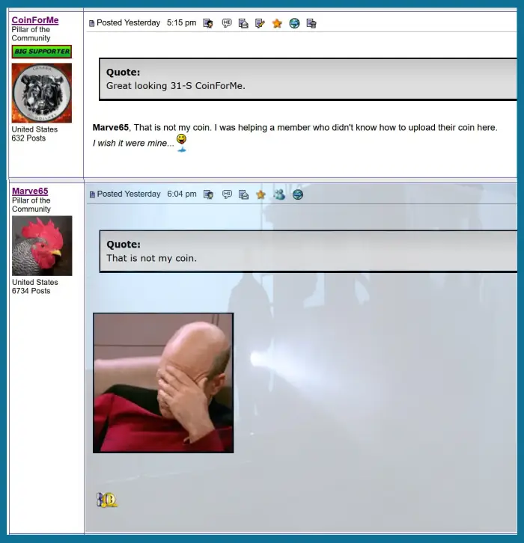
Task: Click the 'Posted Yesterday 5:15 pm' timestamp
Action: (146, 23)
